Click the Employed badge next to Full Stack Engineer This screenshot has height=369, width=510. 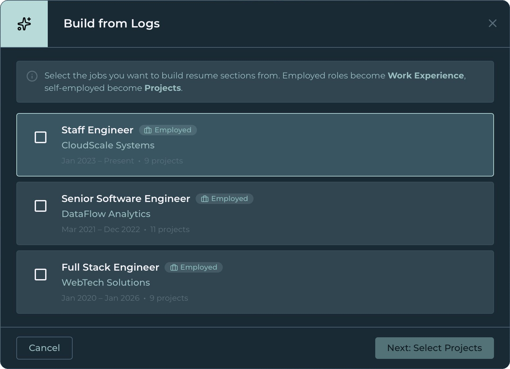click(x=193, y=267)
